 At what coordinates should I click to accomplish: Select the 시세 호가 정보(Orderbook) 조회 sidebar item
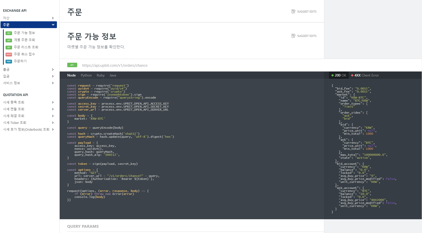pyautogui.click(x=29, y=129)
